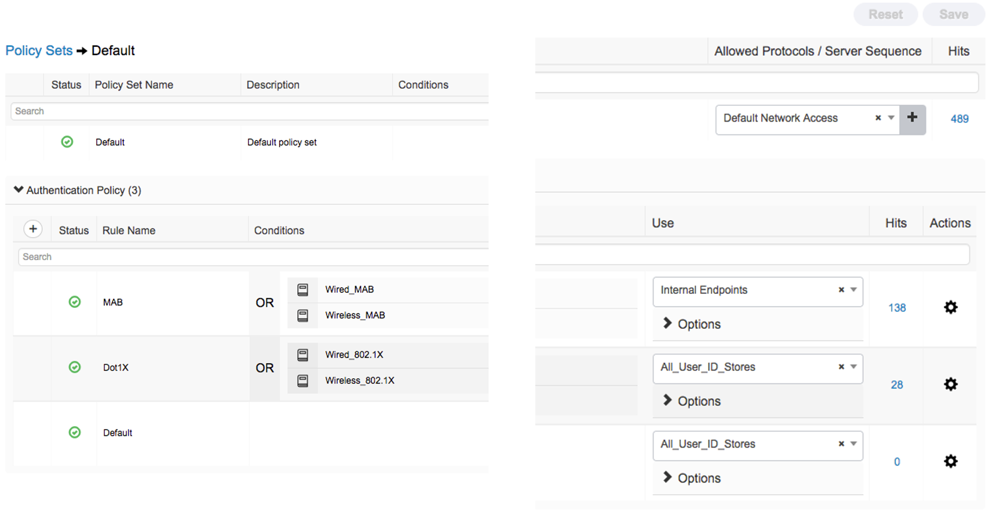The width and height of the screenshot is (989, 514).
Task: Click the Wireless_MAB condition library icon
Action: pos(303,315)
